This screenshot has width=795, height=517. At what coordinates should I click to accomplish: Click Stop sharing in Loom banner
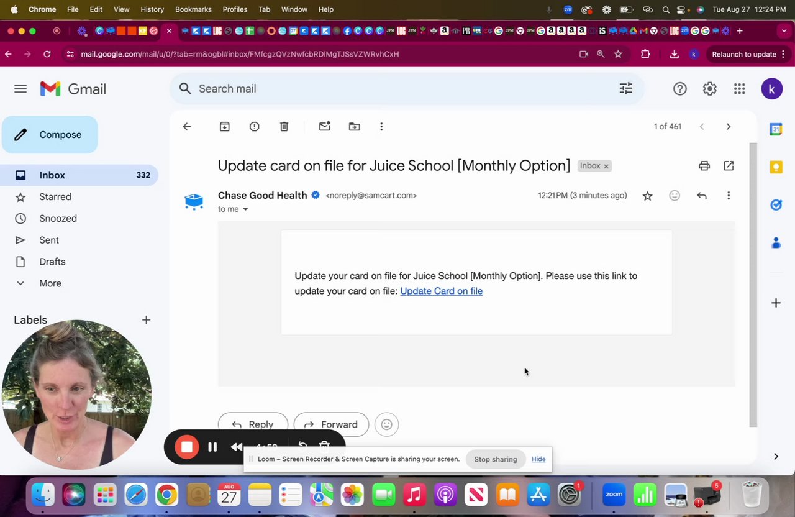(496, 459)
